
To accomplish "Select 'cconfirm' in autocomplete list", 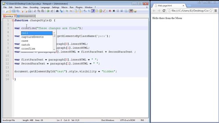I will coord(37,49).
